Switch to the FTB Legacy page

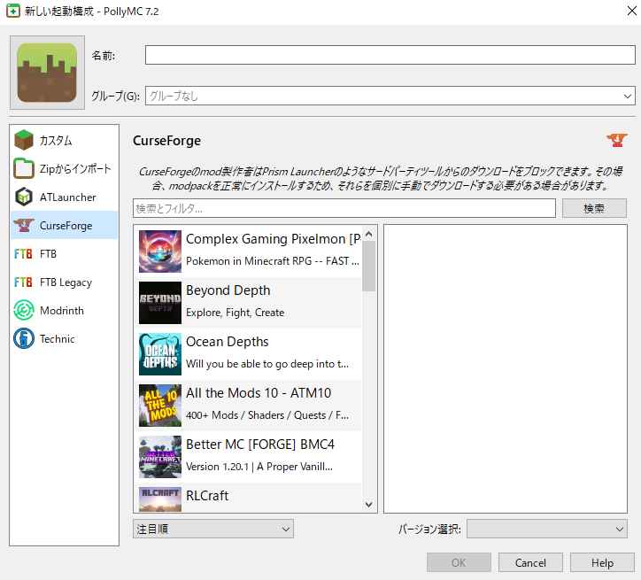click(64, 282)
